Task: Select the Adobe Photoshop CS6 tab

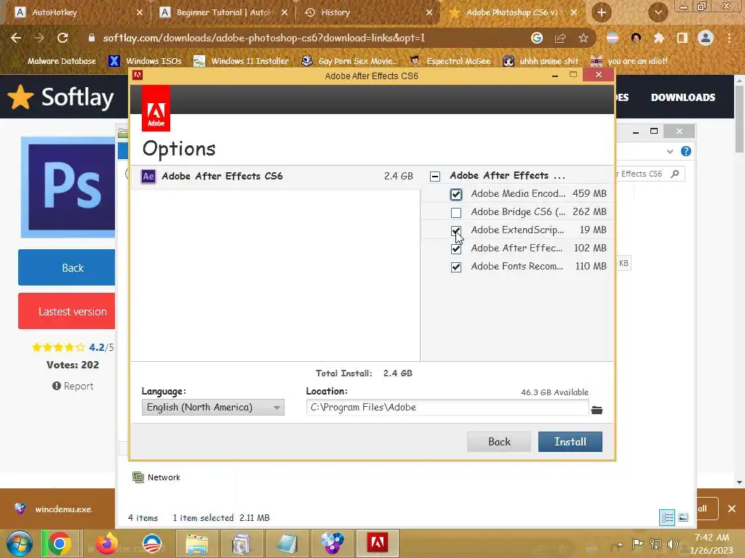Action: click(x=513, y=12)
